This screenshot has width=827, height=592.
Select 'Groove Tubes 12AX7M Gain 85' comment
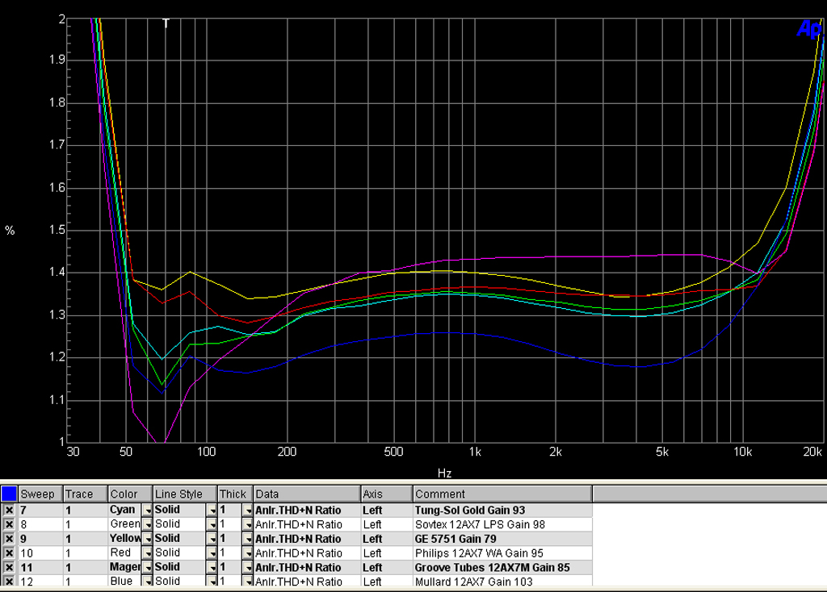(492, 568)
